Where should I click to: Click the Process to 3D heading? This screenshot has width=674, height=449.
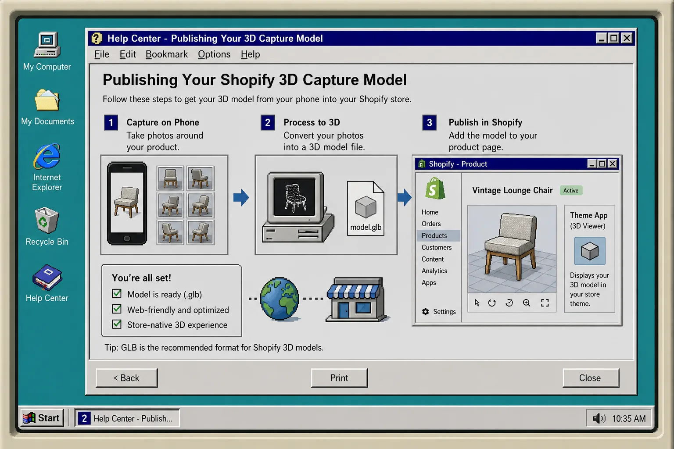312,122
